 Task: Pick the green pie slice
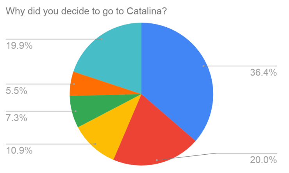tap(84, 111)
